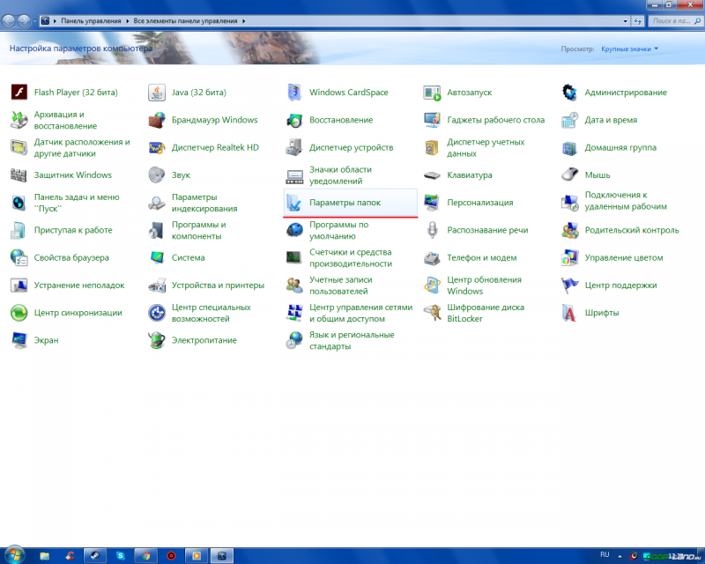The image size is (705, 564).
Task: Open Google Chrome from the taskbar
Action: click(145, 556)
